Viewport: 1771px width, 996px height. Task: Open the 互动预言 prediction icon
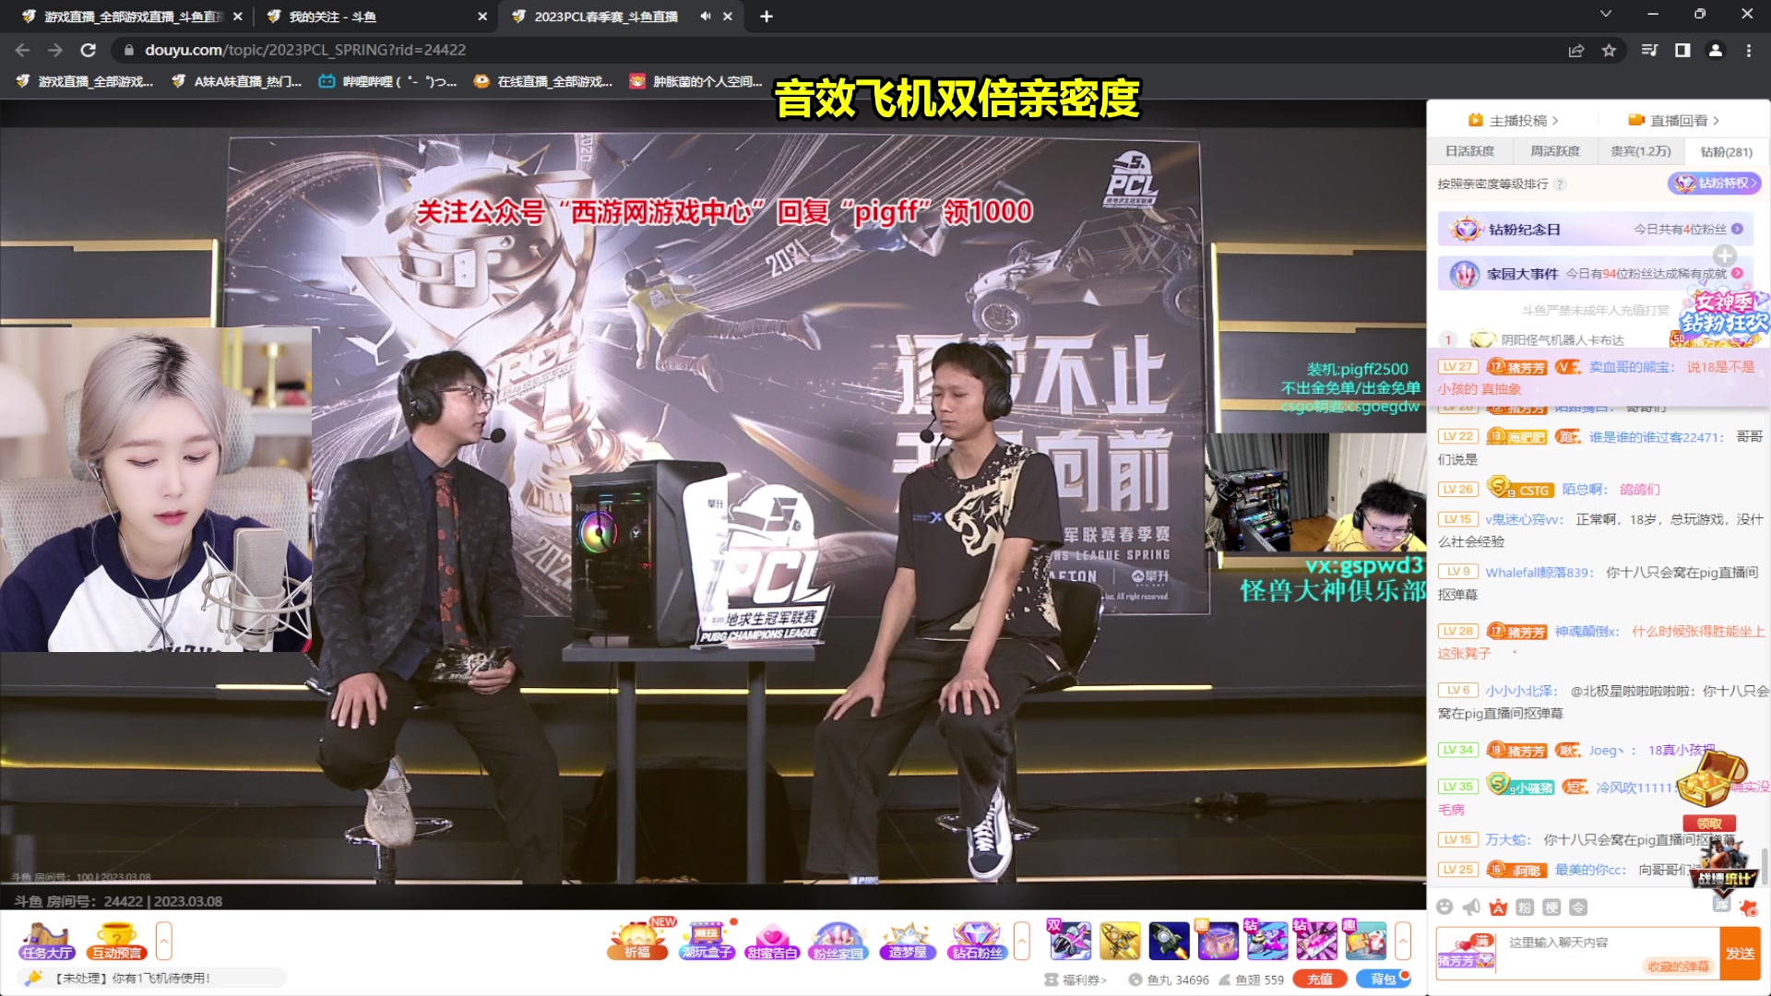click(116, 942)
